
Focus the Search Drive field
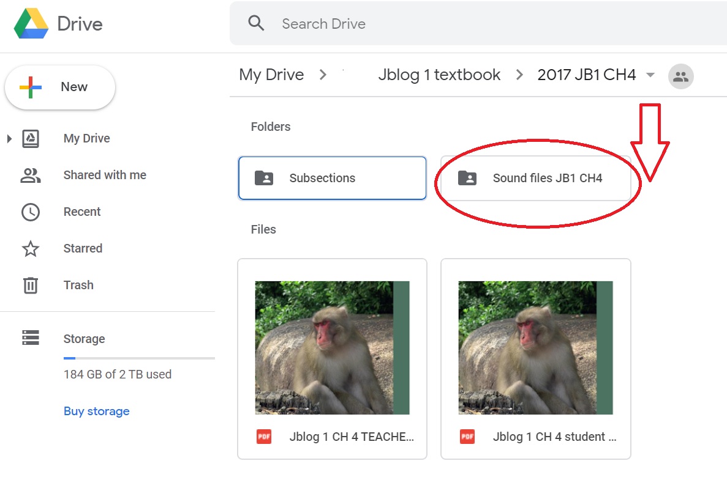478,23
